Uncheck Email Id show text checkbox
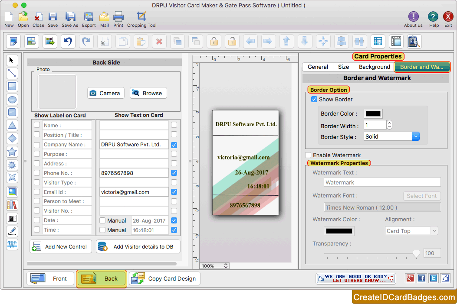This screenshot has height=304, width=457. pyautogui.click(x=174, y=192)
